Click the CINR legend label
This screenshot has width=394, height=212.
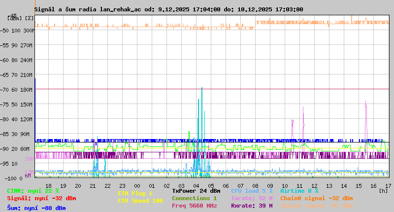point(33,191)
